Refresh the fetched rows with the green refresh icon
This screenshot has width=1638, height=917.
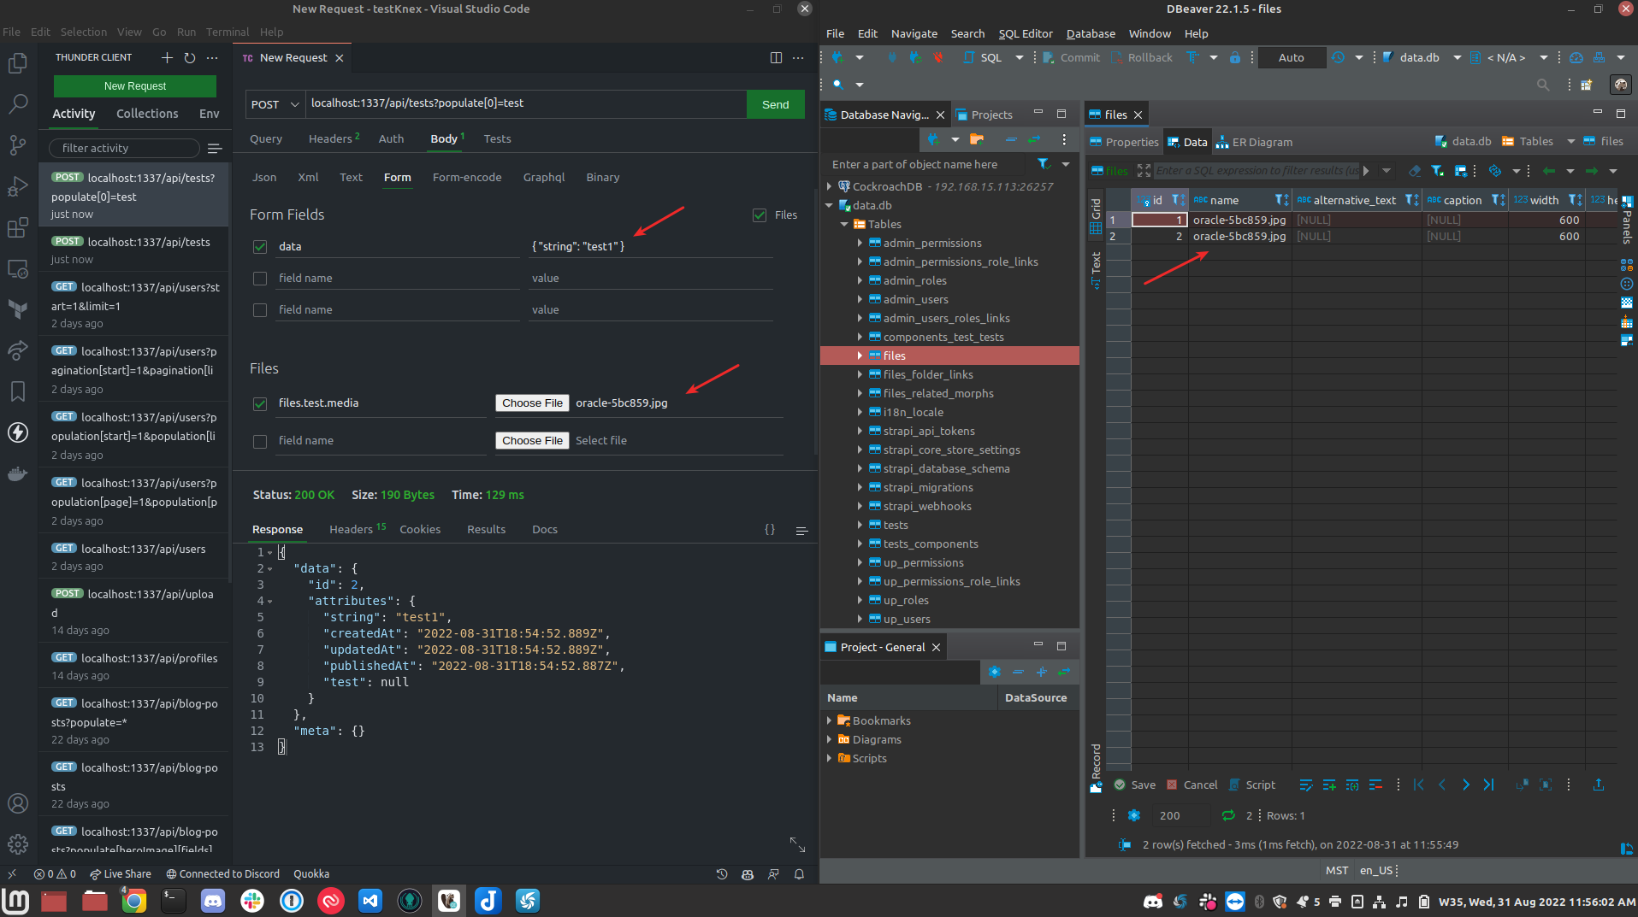coord(1229,815)
